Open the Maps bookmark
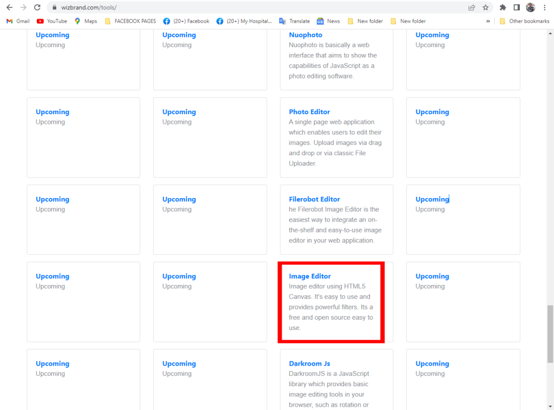The image size is (554, 410). [85, 21]
